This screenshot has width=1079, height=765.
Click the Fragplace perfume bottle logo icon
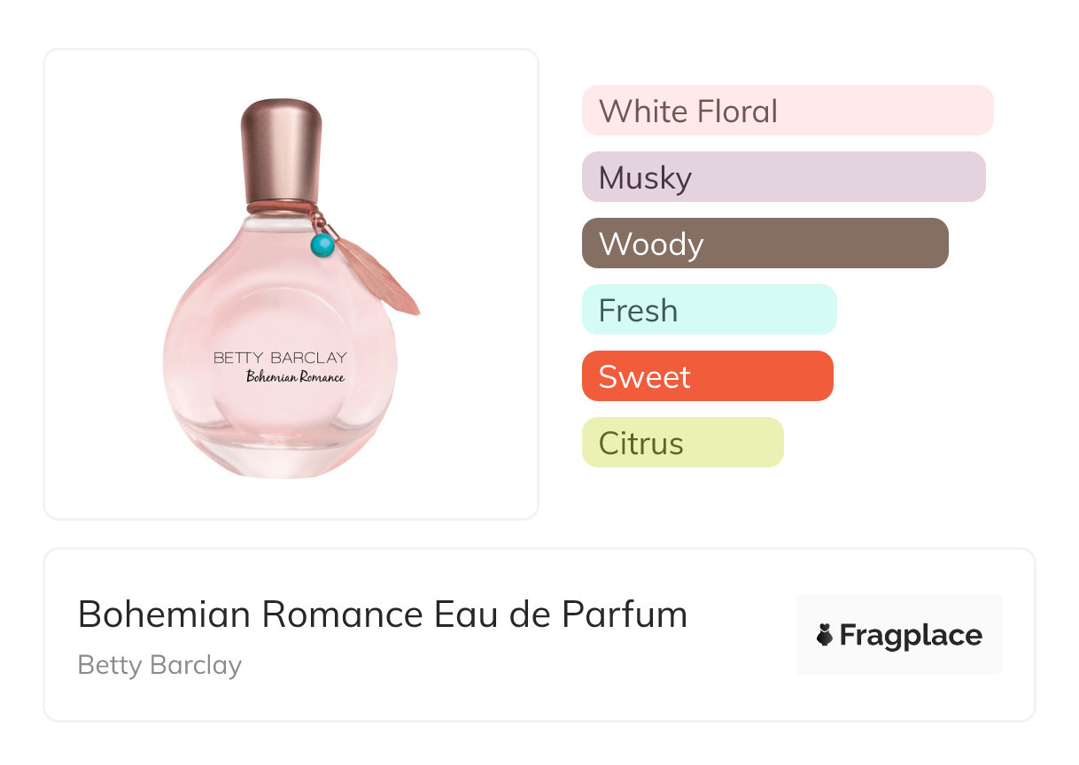pyautogui.click(x=825, y=635)
